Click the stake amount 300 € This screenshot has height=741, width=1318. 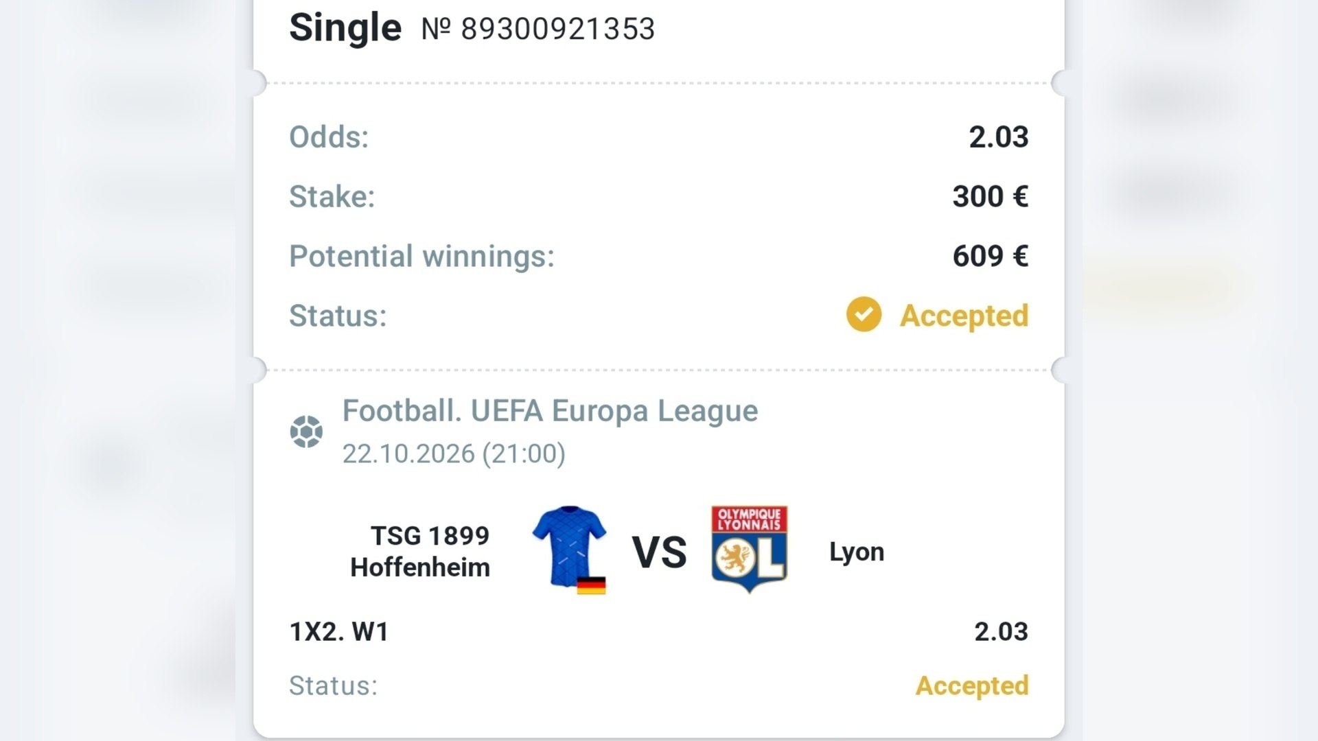click(990, 197)
